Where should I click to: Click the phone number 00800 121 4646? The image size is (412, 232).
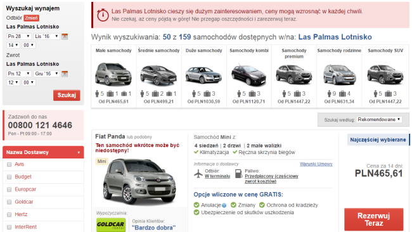40,126
